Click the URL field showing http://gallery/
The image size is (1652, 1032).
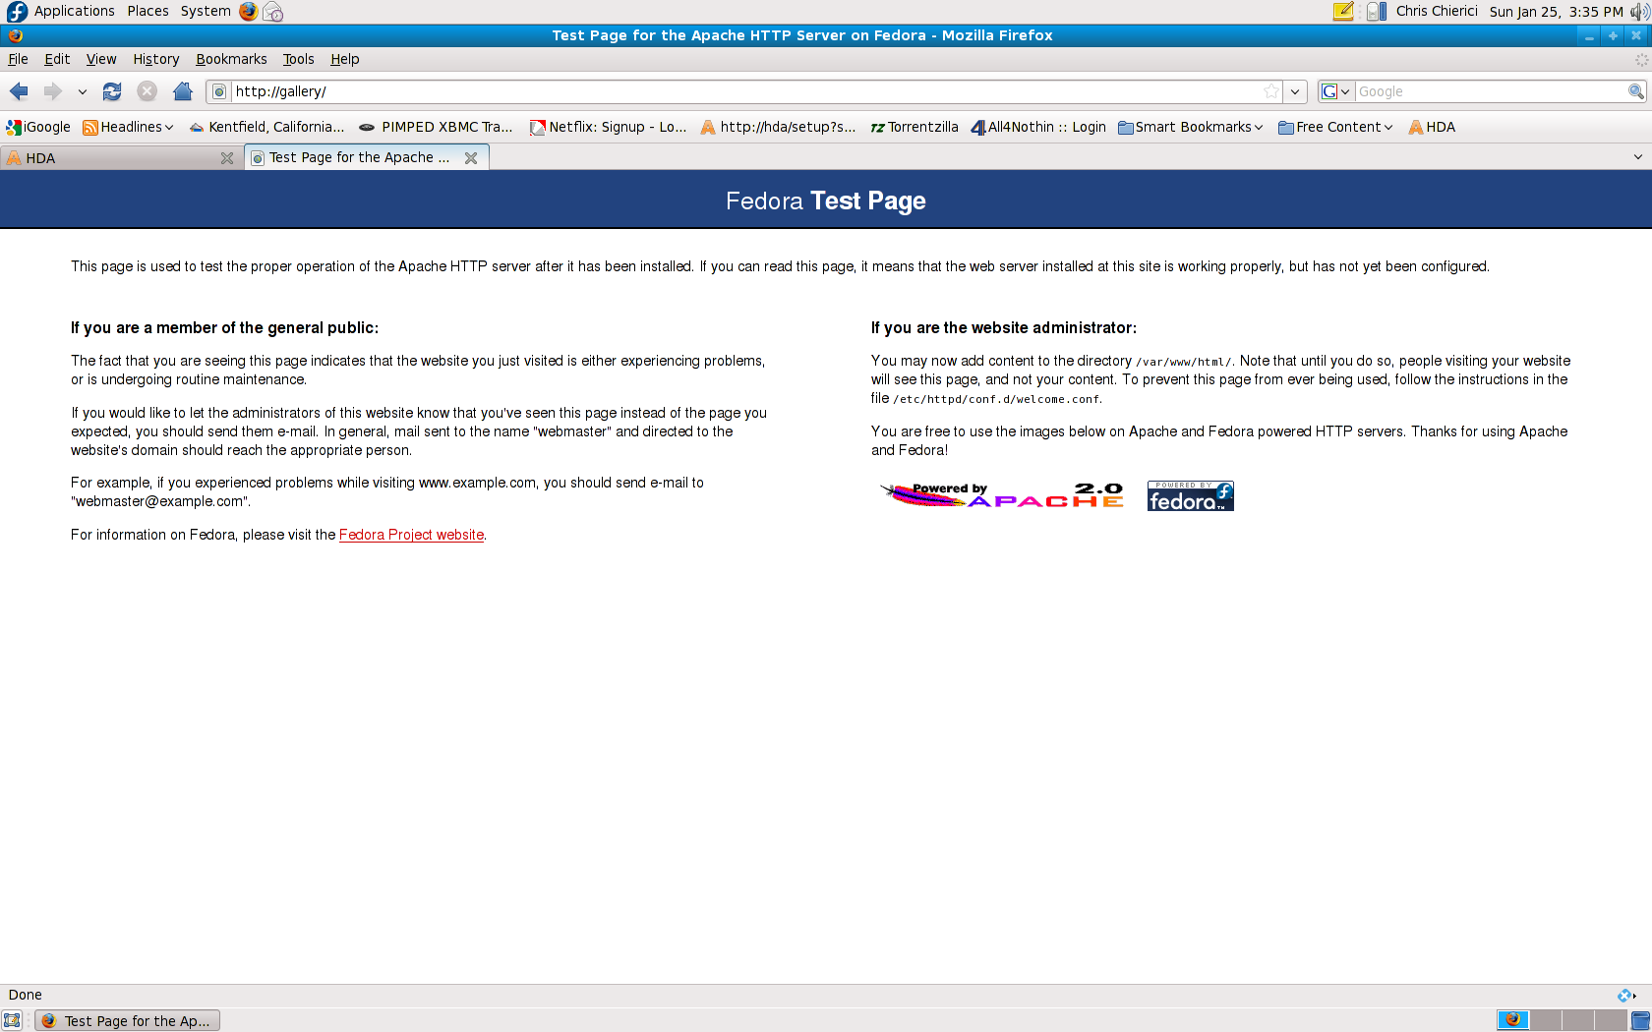747,91
